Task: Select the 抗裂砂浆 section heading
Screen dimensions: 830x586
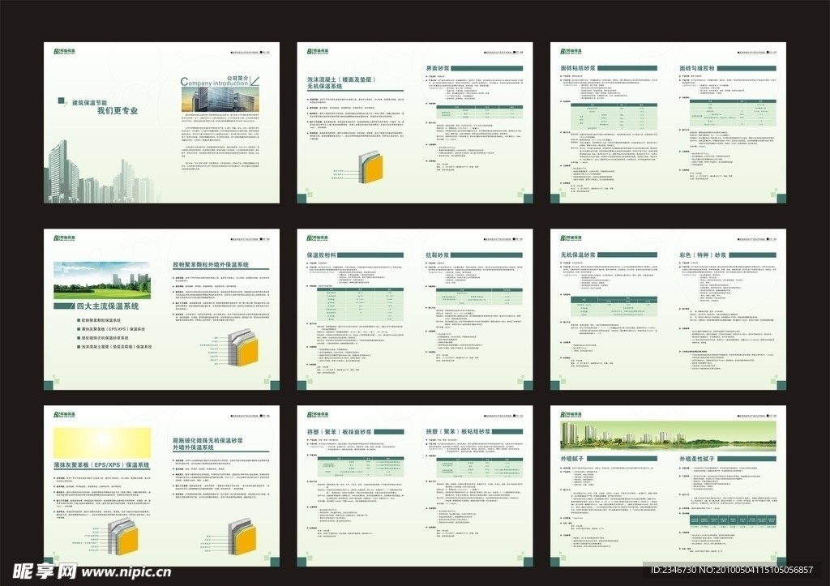Action: click(438, 255)
